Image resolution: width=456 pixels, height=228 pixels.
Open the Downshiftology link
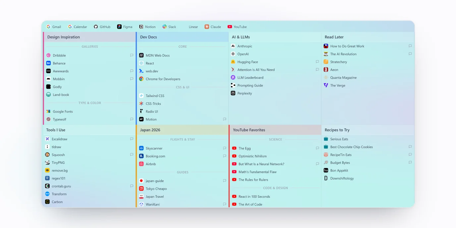[x=342, y=178]
